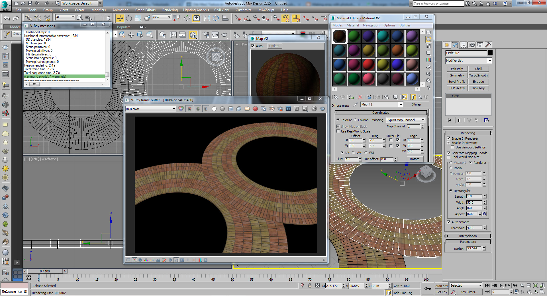The image size is (547, 296).
Task: Click the Rotate button in Coordinates
Action: coord(415,159)
